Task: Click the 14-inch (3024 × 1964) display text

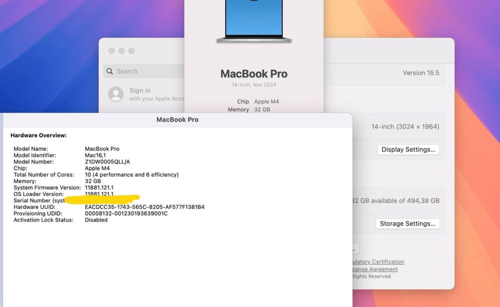Action: 405,126
